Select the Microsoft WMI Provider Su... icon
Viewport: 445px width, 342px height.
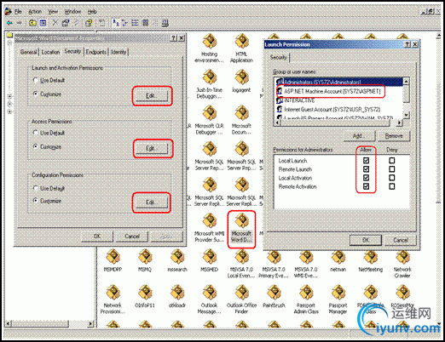tap(210, 220)
